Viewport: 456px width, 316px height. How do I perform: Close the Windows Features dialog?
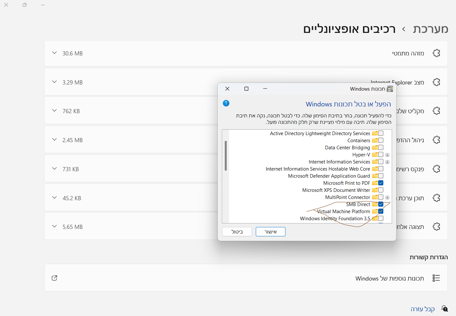point(227,89)
